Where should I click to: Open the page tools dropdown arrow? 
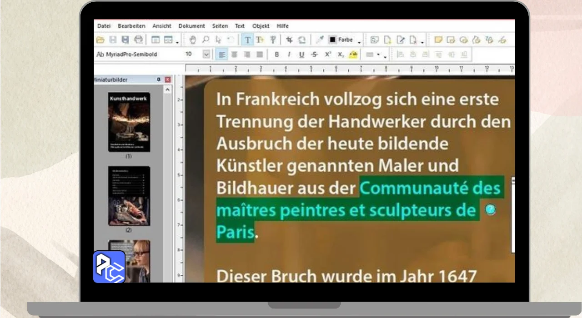422,42
